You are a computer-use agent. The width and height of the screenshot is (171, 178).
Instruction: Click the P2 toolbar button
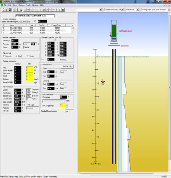(x=31, y=10)
